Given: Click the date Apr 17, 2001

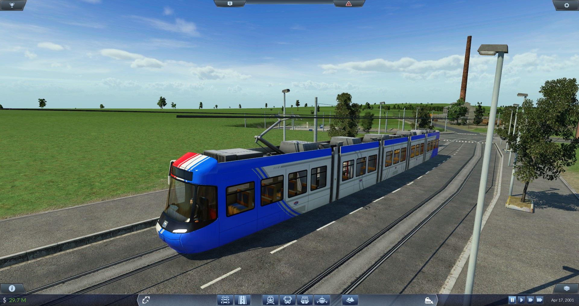Looking at the screenshot, I should [562, 300].
